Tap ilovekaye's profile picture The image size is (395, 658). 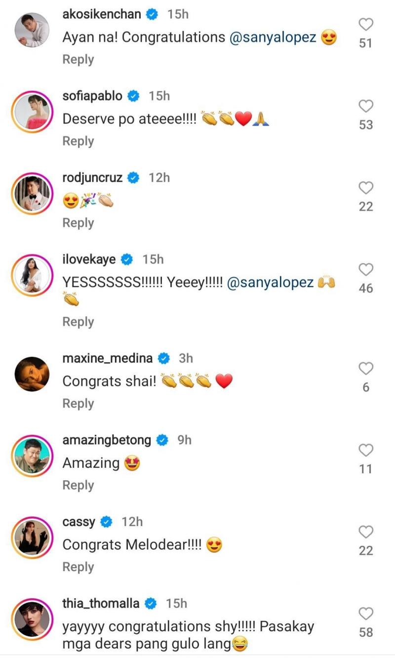click(x=32, y=275)
